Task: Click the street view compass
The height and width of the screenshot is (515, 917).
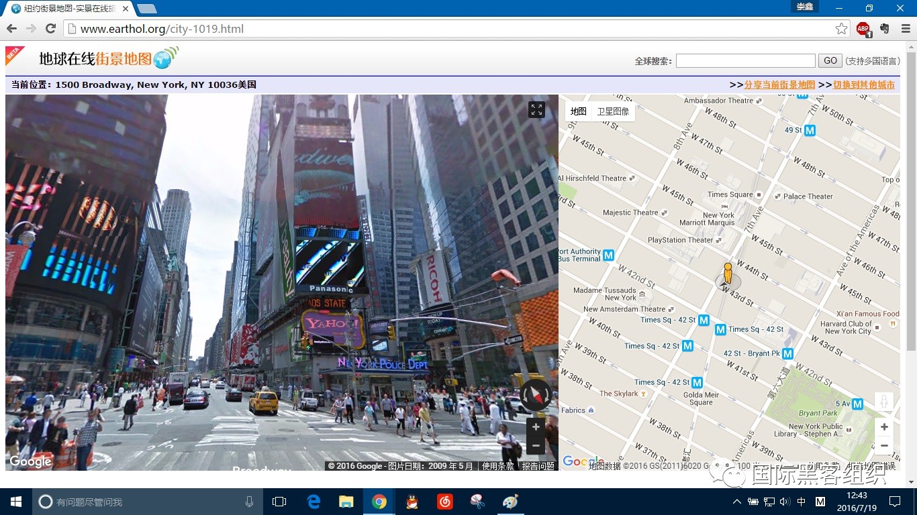Action: [x=536, y=395]
